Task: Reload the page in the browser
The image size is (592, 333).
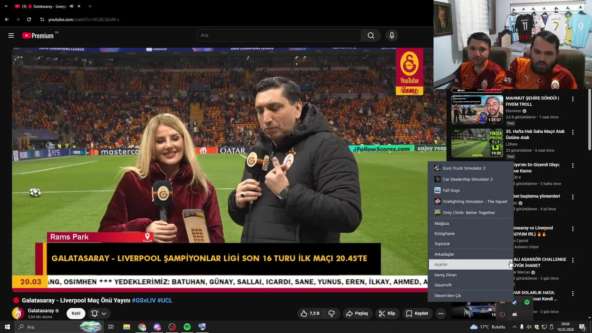Action: pos(29,19)
